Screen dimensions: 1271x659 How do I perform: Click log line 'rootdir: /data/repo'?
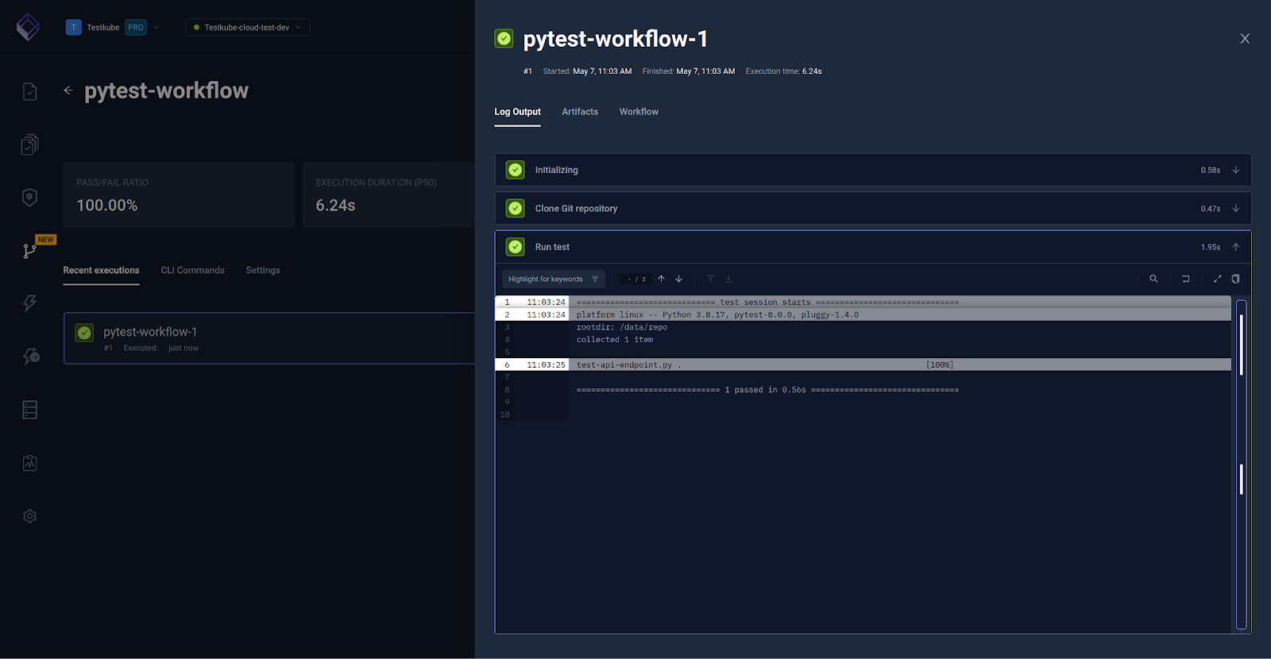point(622,327)
